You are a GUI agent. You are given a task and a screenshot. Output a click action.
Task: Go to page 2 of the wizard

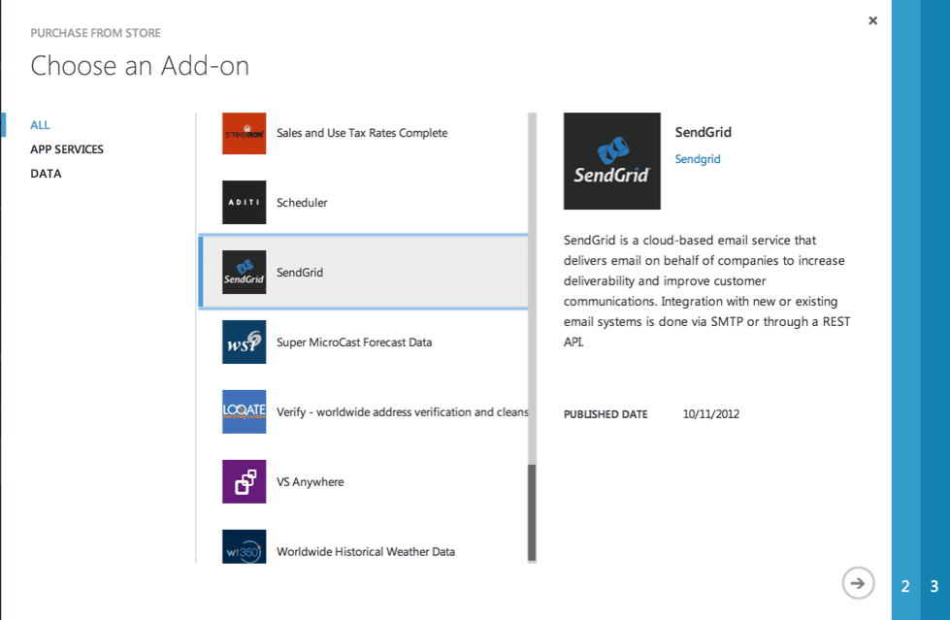904,586
